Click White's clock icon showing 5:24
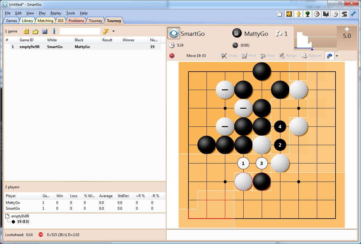Screen dimensions: 361x244 pos(172,45)
